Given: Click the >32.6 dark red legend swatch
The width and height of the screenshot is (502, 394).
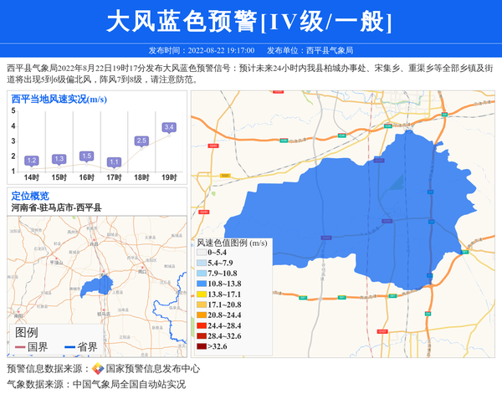Looking at the screenshot, I should [202, 346].
